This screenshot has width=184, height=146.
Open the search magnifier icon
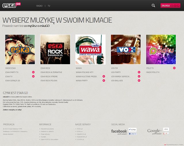coord(153,5)
